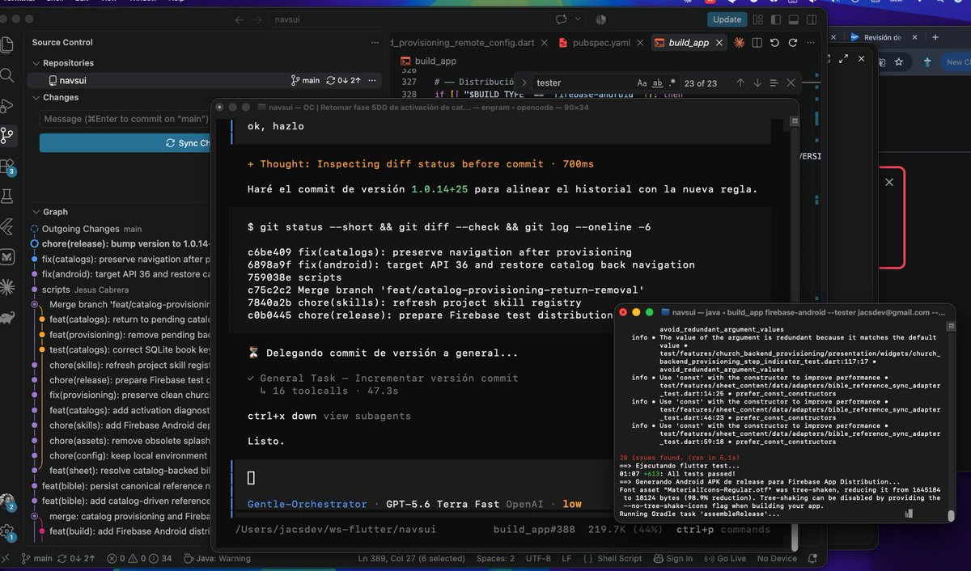
Task: Open Source Control panel more actions menu
Action: point(375,42)
